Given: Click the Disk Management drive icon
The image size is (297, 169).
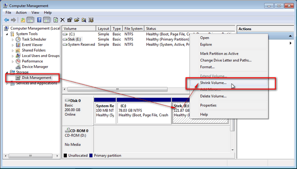Looking at the screenshot, I should click(18, 78).
